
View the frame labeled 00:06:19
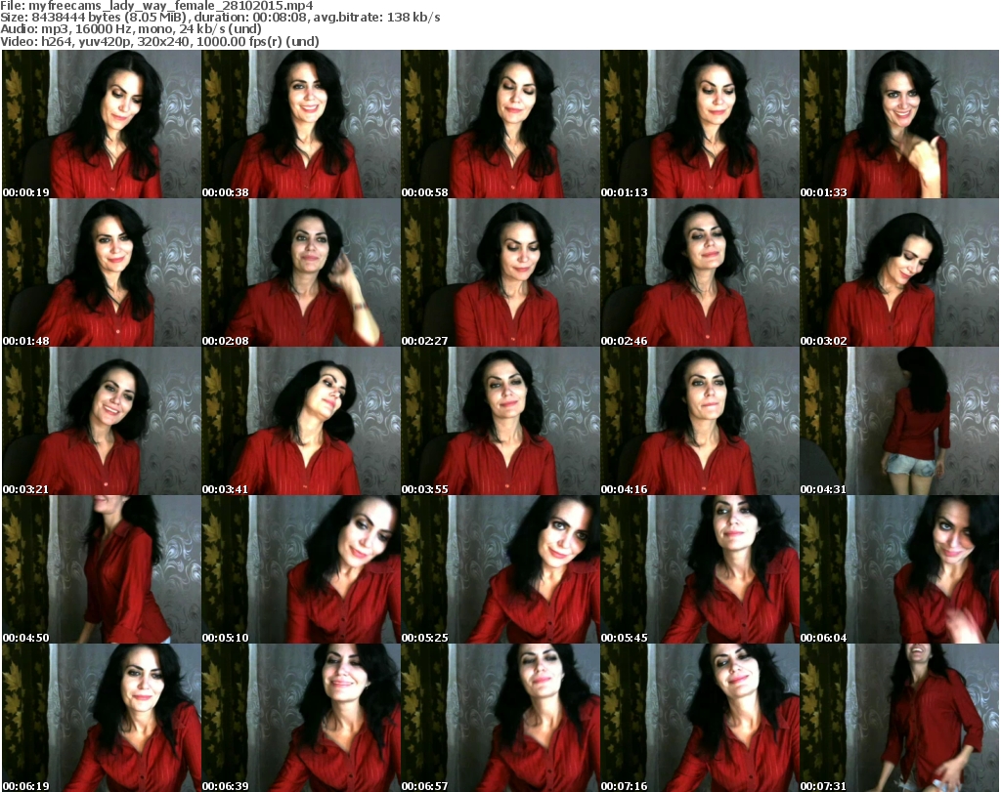coord(102,718)
